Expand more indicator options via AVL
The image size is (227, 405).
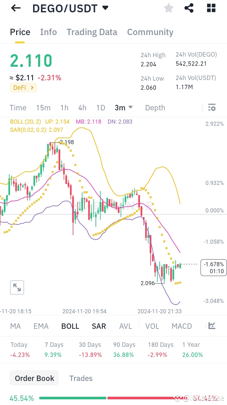(125, 326)
